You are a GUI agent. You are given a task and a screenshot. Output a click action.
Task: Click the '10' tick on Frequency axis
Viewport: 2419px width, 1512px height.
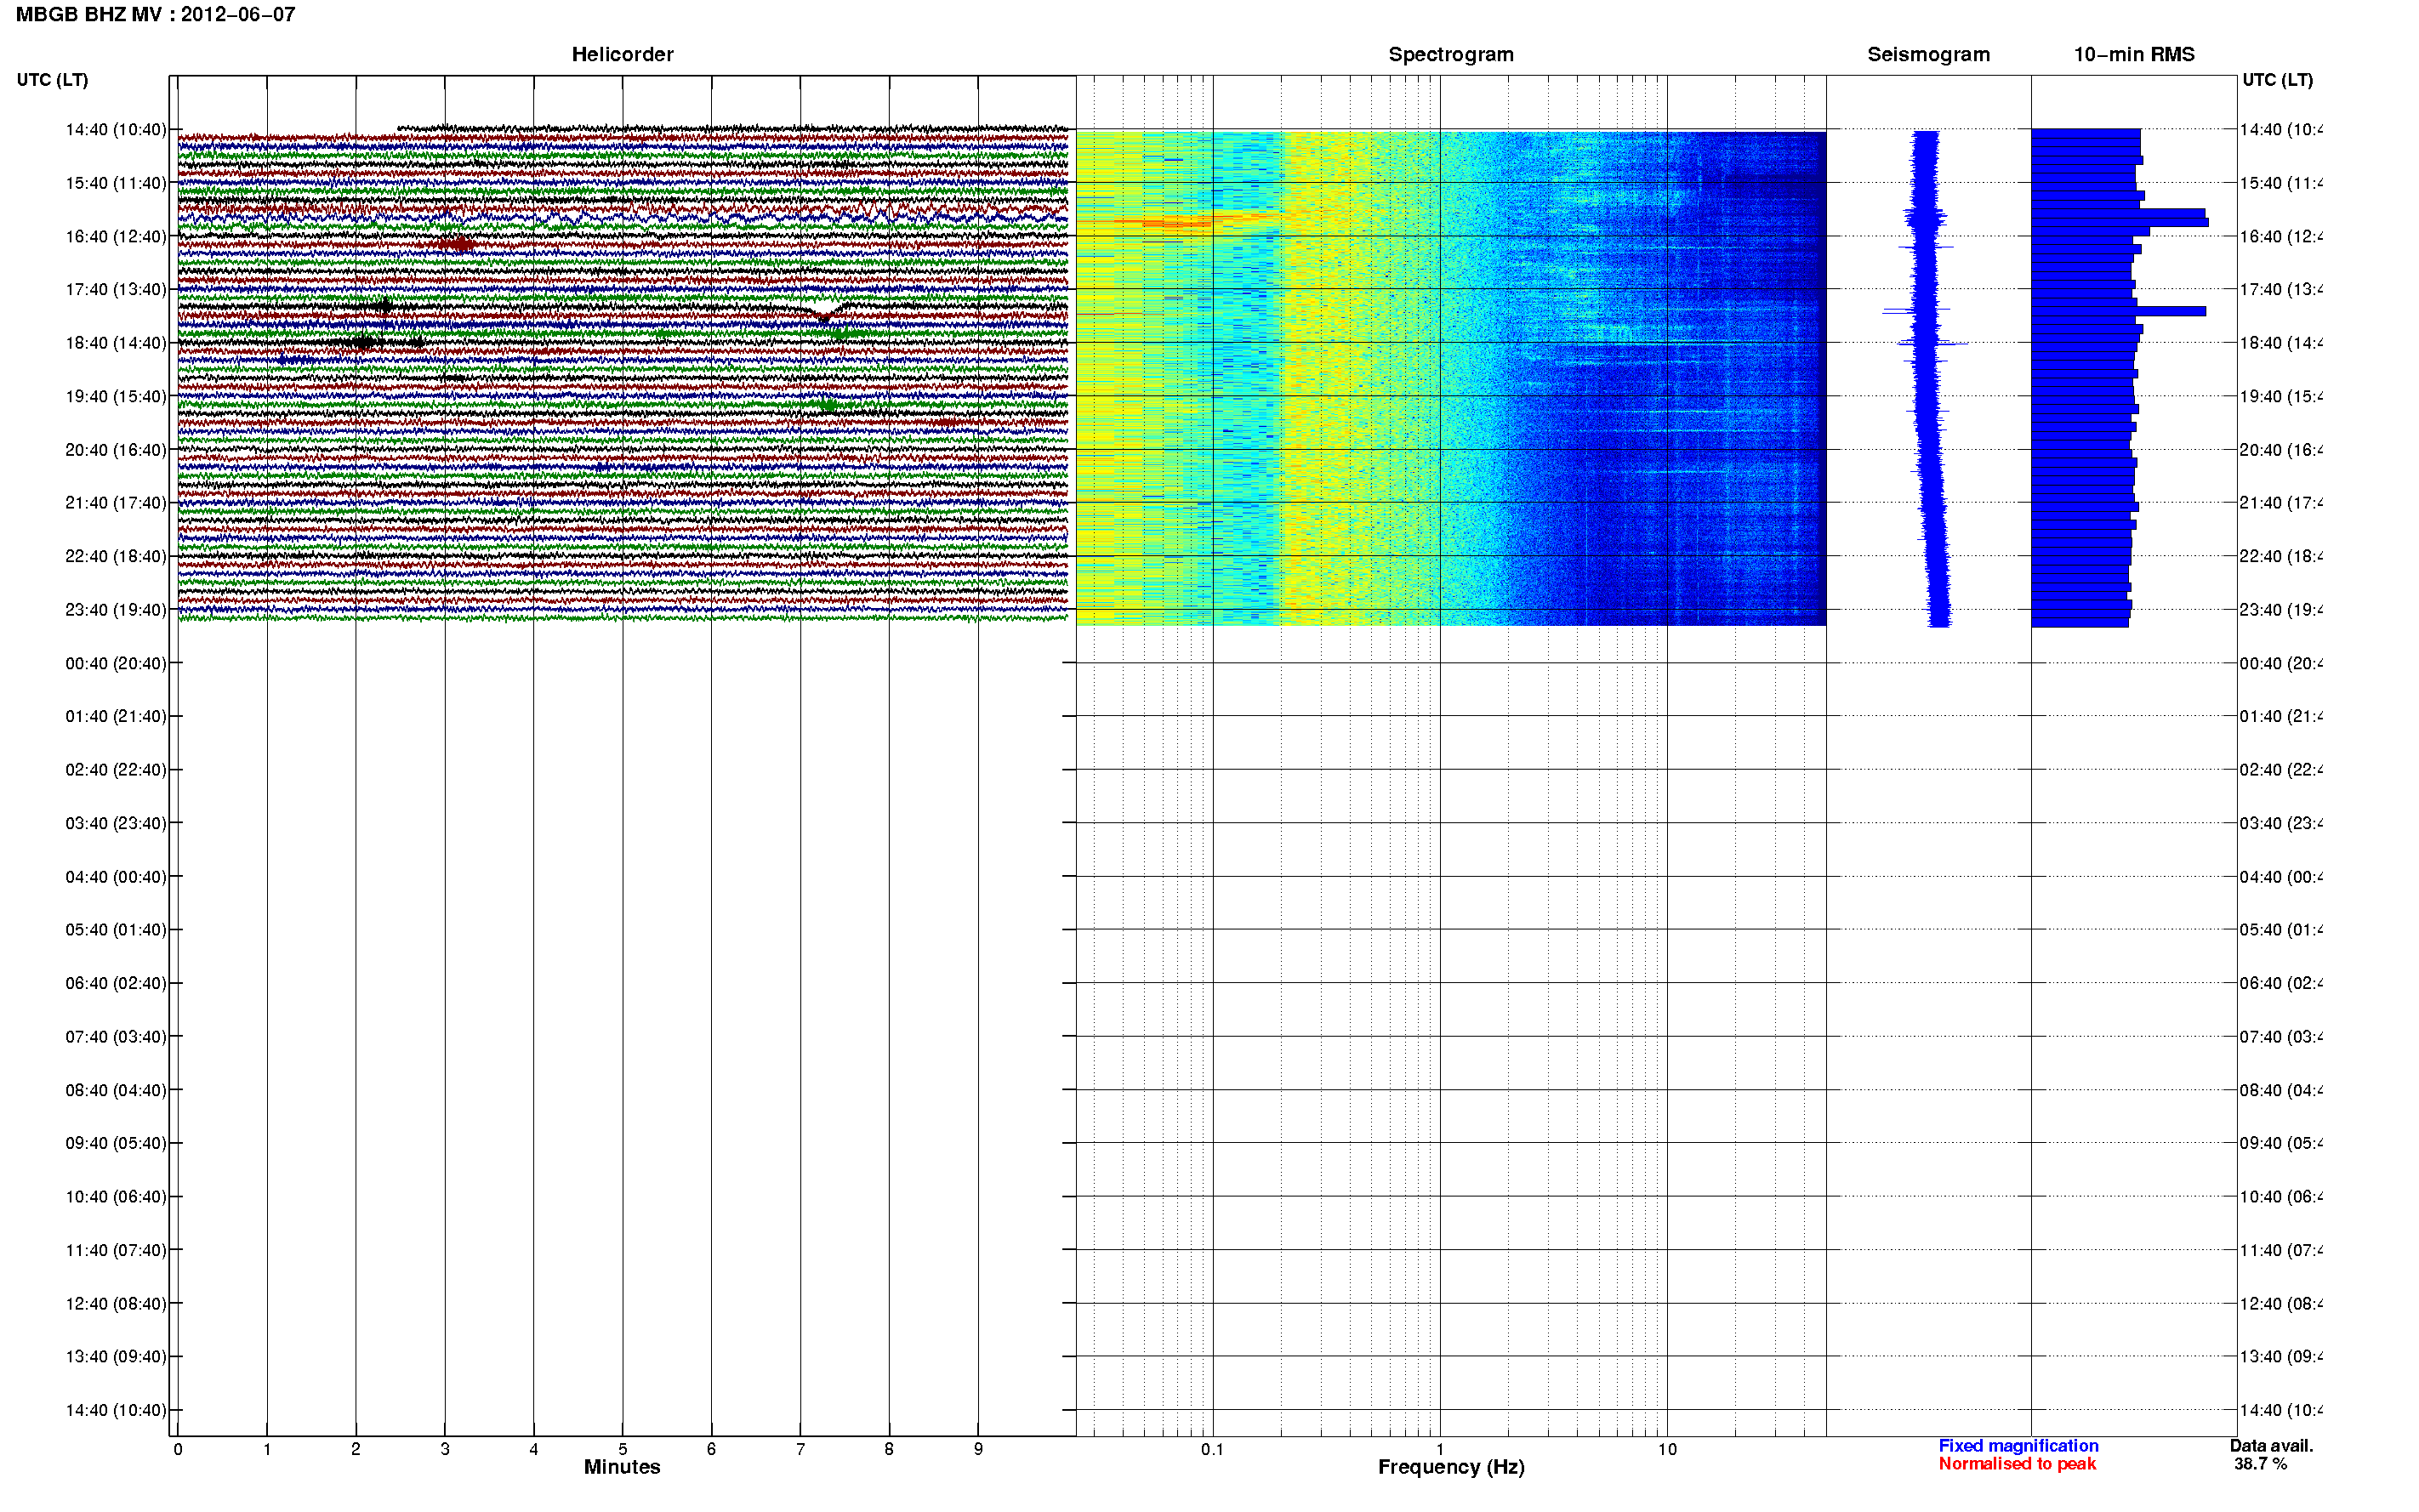pos(1667,1449)
